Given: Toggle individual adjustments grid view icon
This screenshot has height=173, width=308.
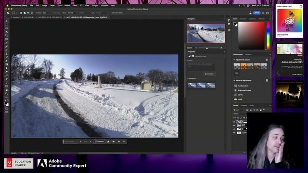Looking at the screenshot, I should tap(267, 80).
